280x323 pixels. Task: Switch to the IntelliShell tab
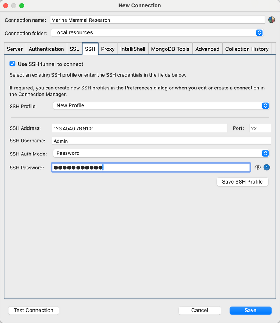pos(133,49)
